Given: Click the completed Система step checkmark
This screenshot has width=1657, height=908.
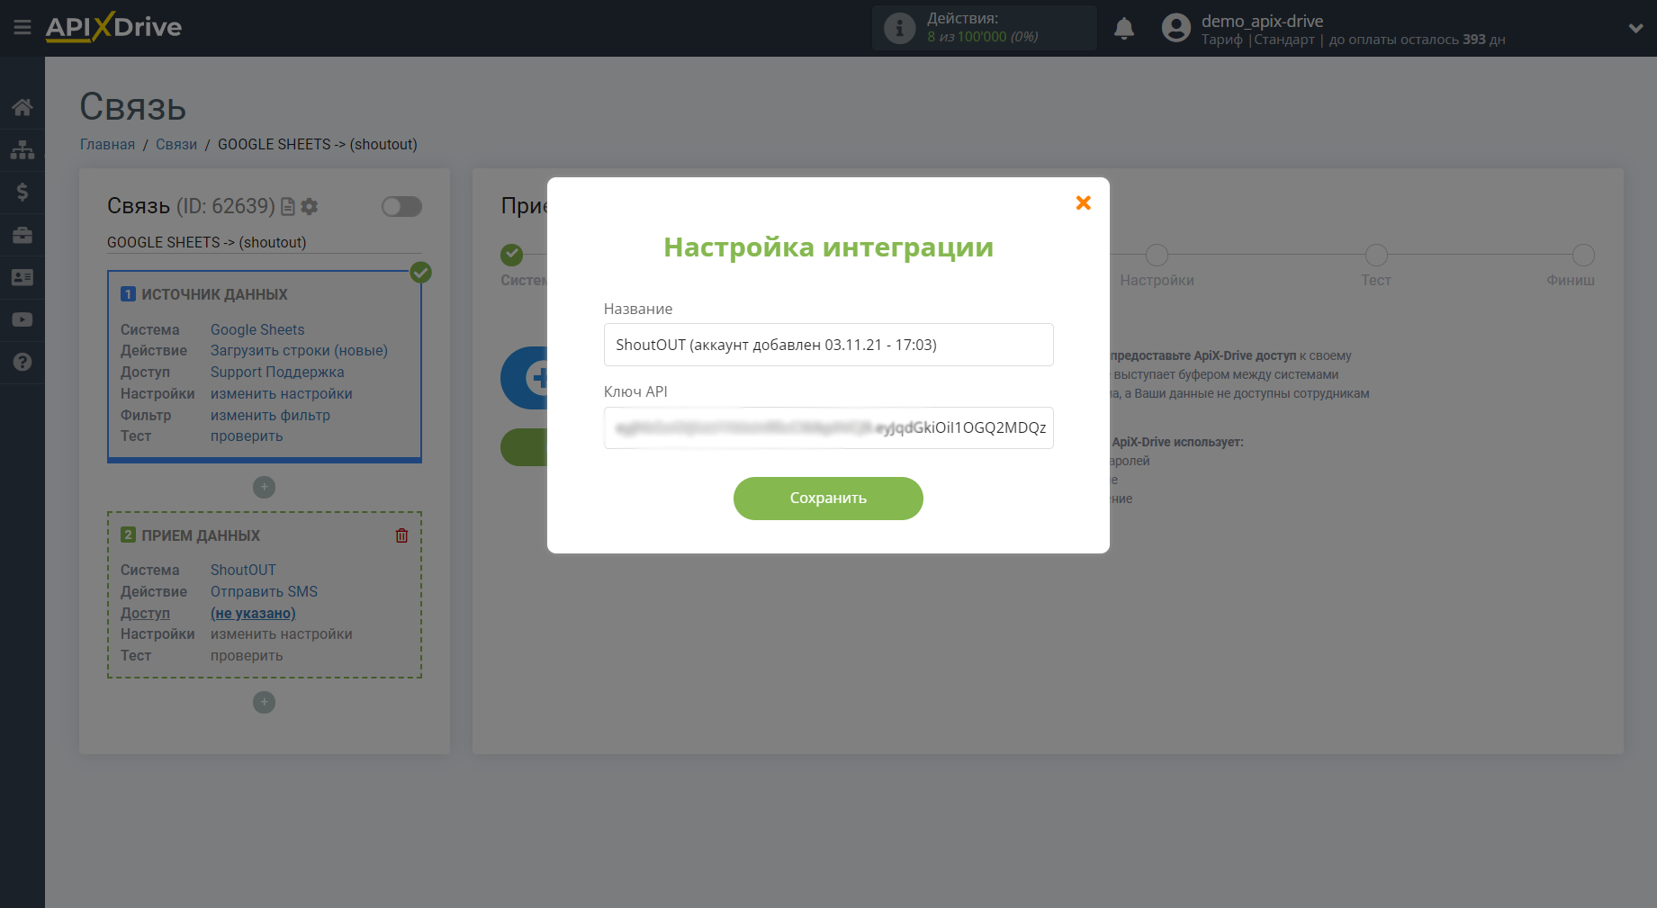Looking at the screenshot, I should point(512,255).
